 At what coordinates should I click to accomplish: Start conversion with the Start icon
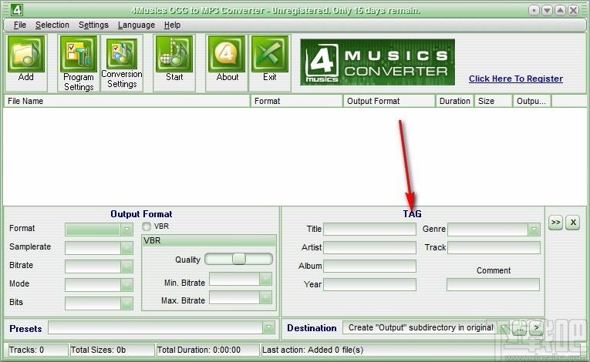(x=174, y=54)
